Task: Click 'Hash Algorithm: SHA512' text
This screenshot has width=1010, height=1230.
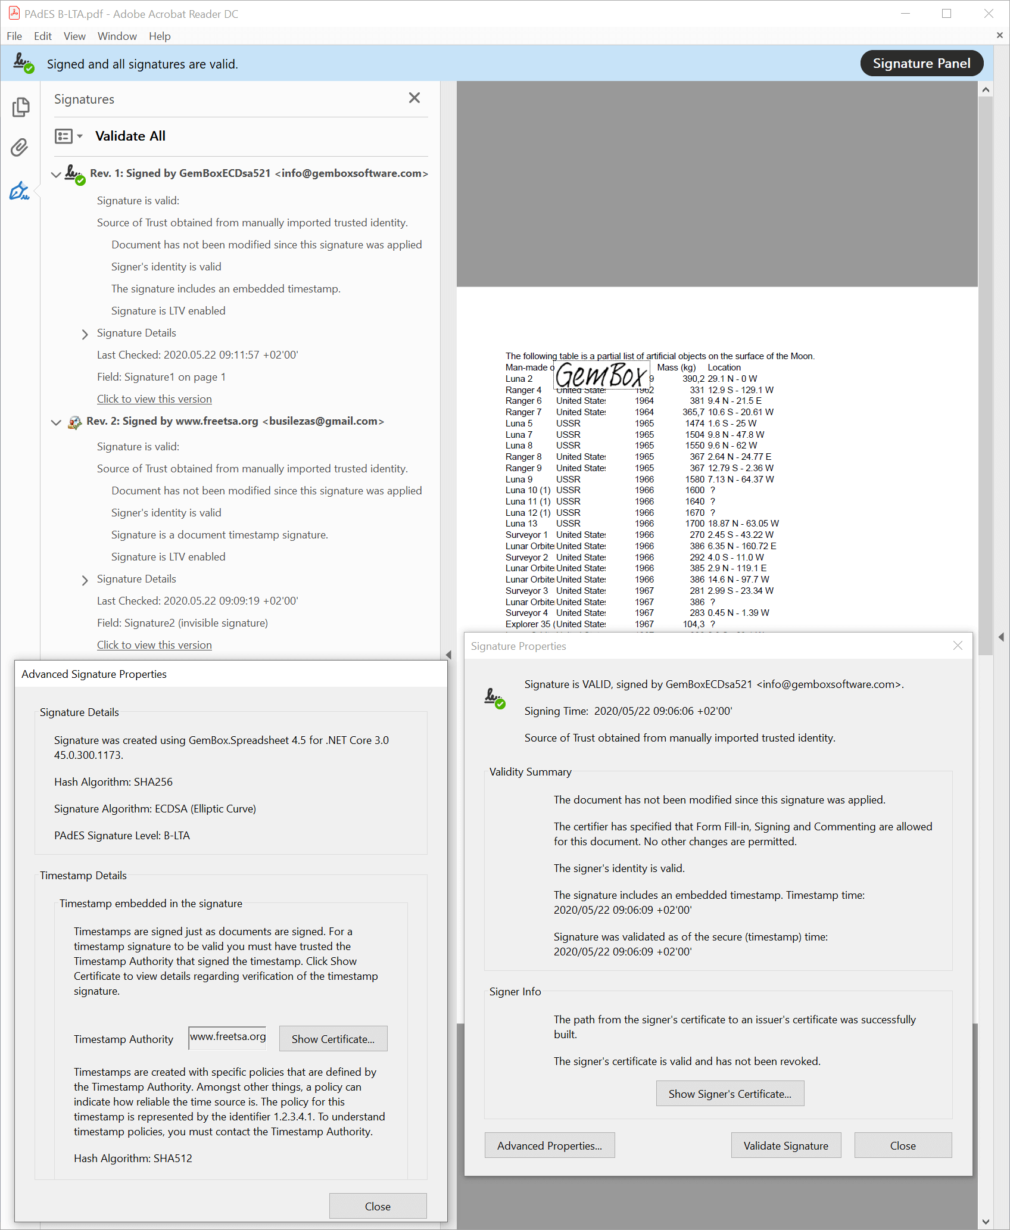Action: point(133,1159)
